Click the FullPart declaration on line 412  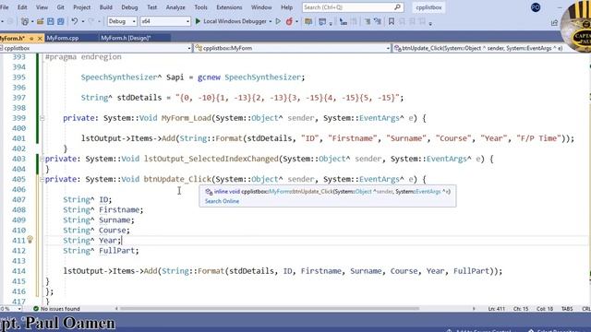coord(117,250)
